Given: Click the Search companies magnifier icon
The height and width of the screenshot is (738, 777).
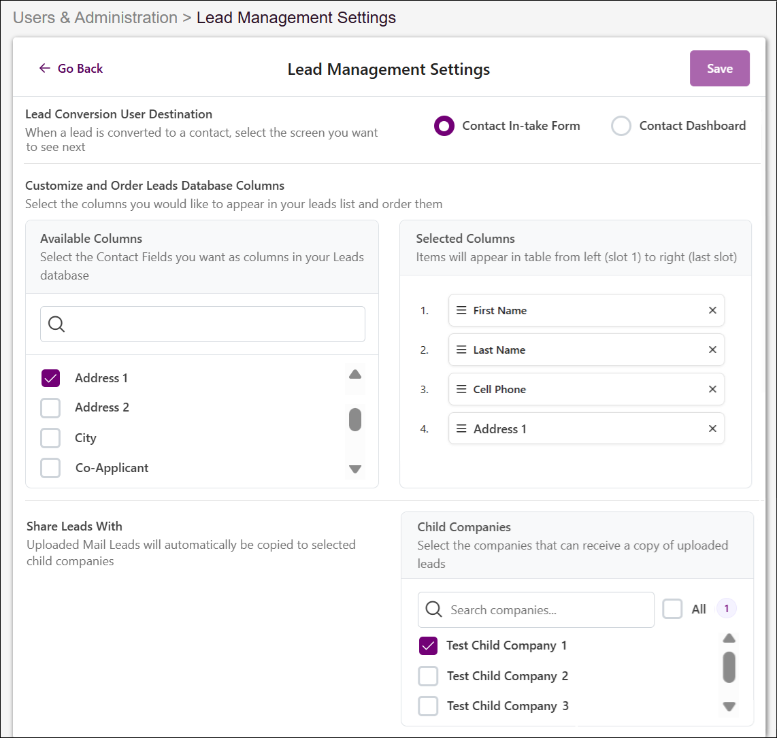Looking at the screenshot, I should click(433, 609).
